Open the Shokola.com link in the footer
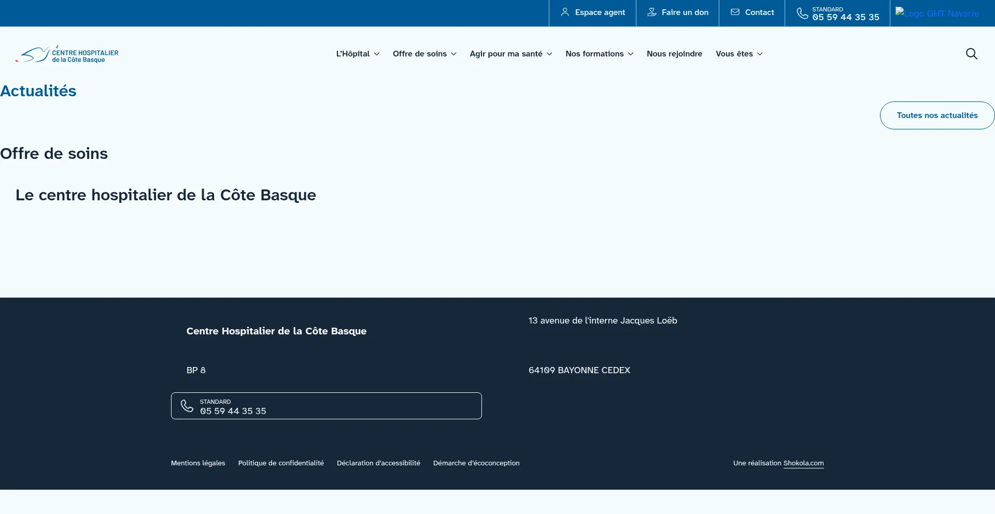 (803, 463)
